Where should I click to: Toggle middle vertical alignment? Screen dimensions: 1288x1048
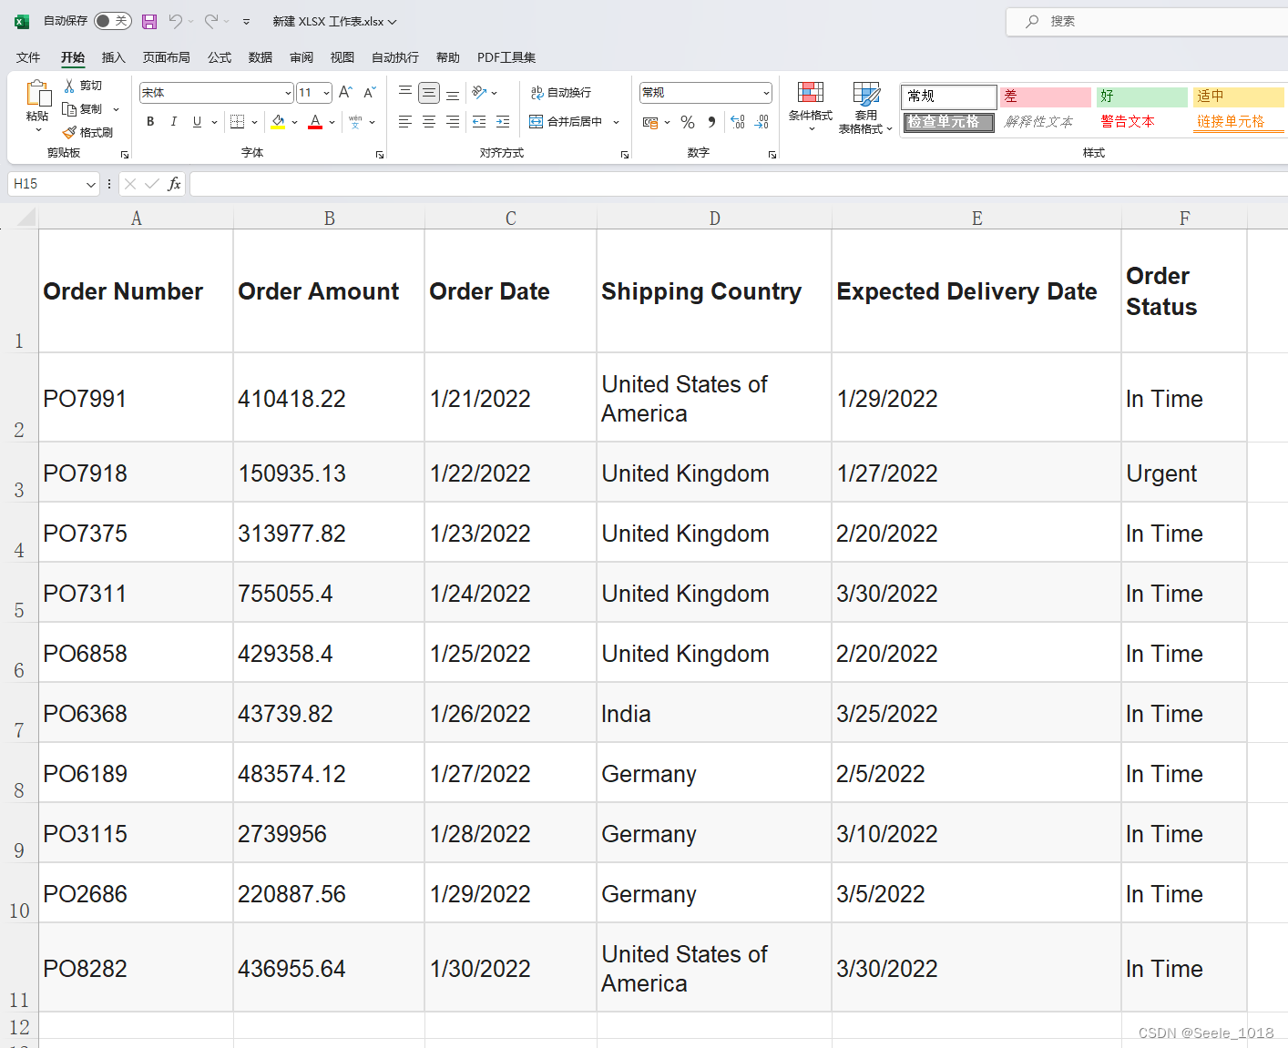click(429, 92)
